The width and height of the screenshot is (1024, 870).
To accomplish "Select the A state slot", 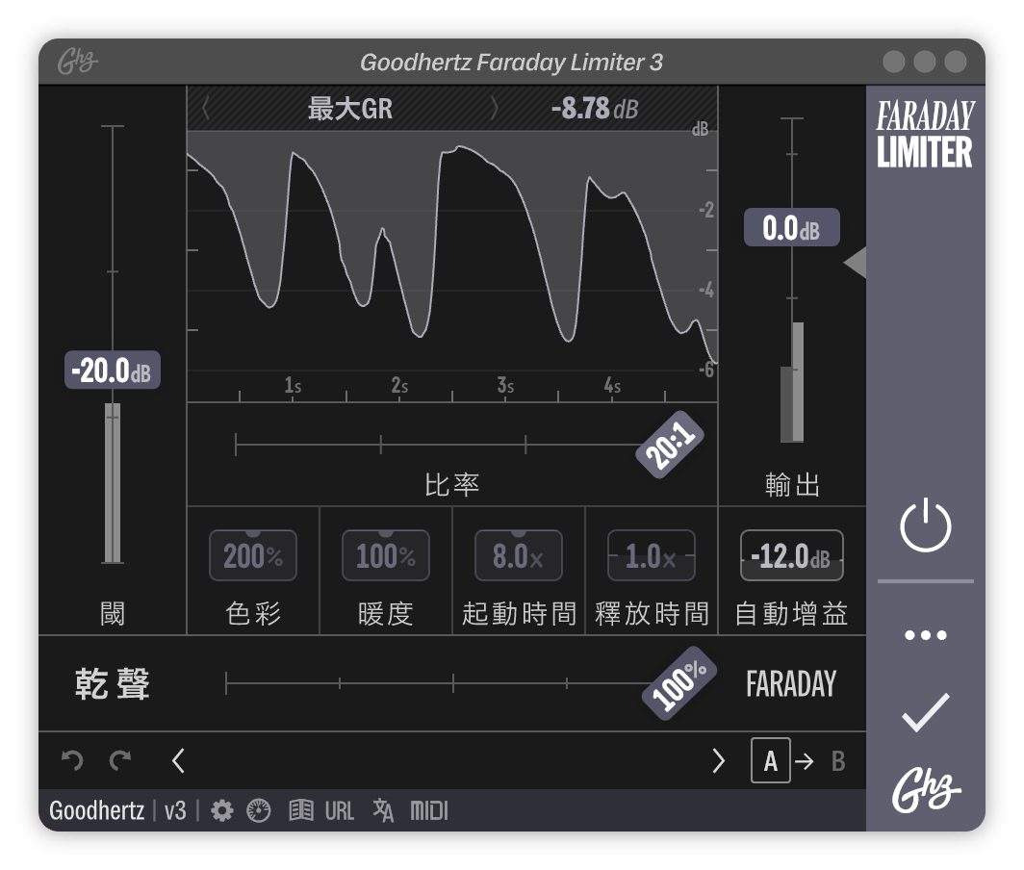I will 771,760.
